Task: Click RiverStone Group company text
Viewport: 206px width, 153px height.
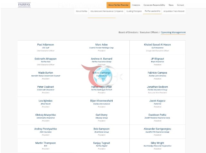Action: [101, 132]
